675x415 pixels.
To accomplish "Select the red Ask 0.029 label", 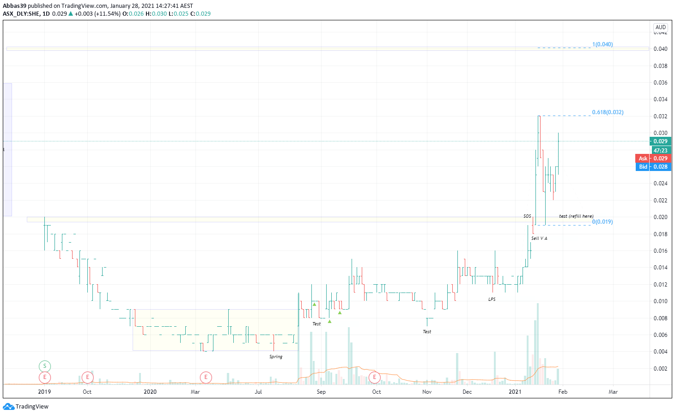I will tap(653, 159).
